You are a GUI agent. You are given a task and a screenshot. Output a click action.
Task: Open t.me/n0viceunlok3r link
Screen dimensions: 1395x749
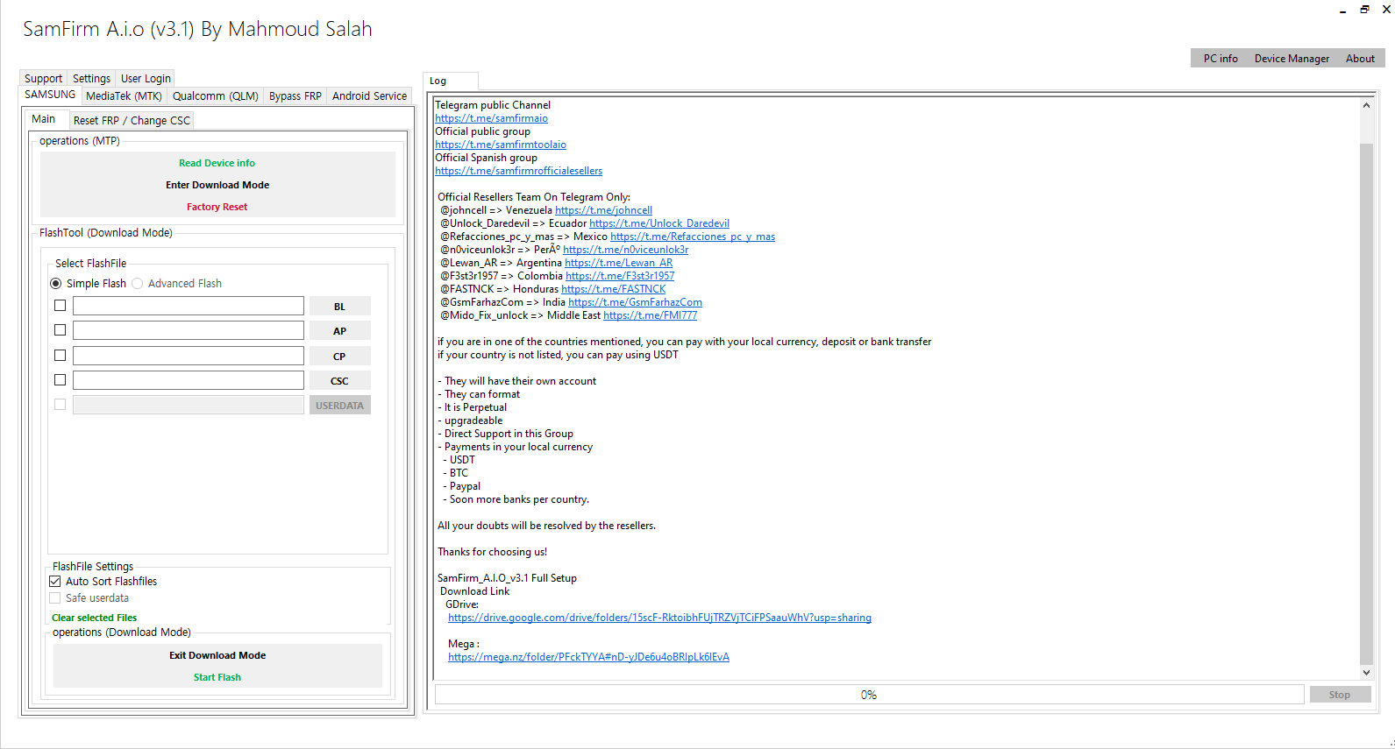625,250
